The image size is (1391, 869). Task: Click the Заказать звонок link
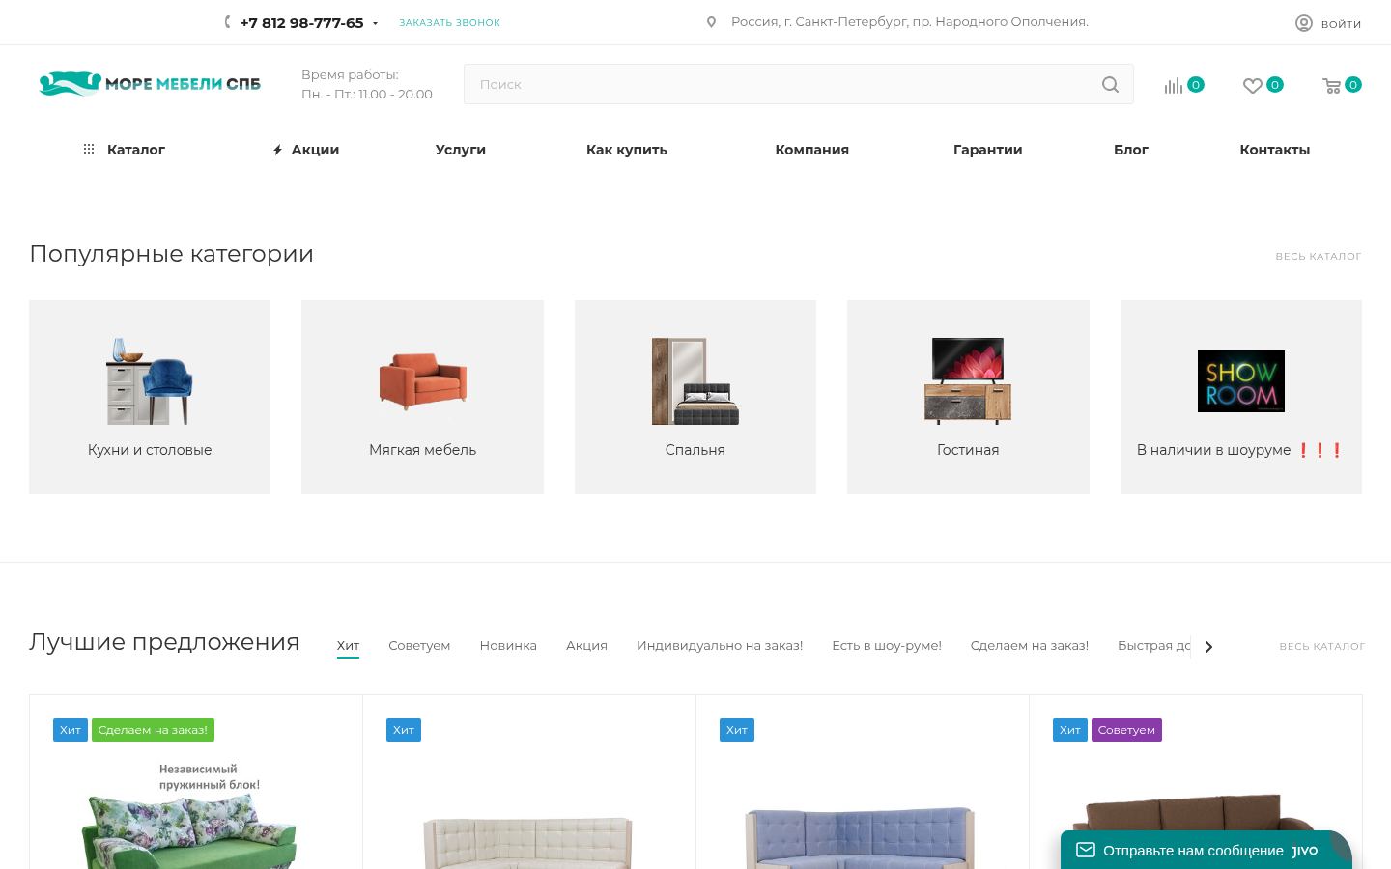[449, 22]
